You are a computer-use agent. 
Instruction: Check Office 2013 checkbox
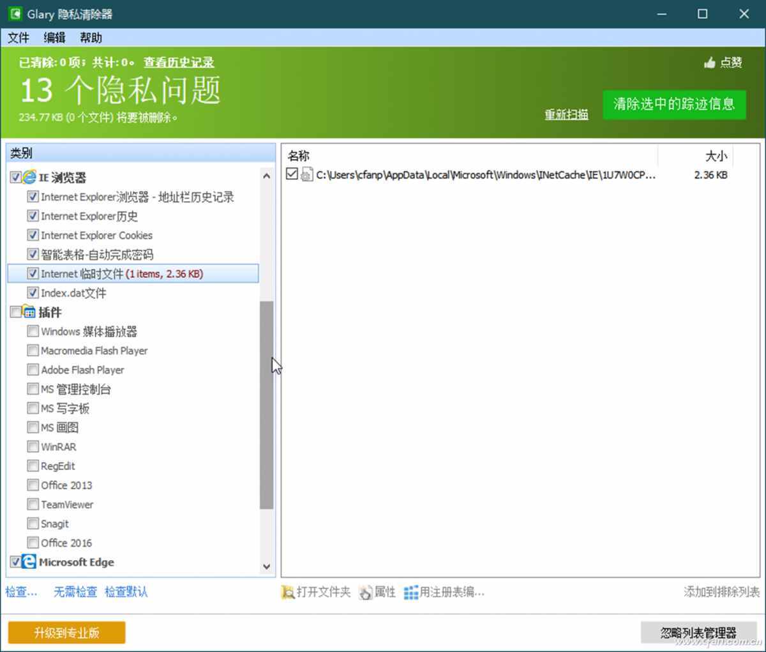pos(33,485)
